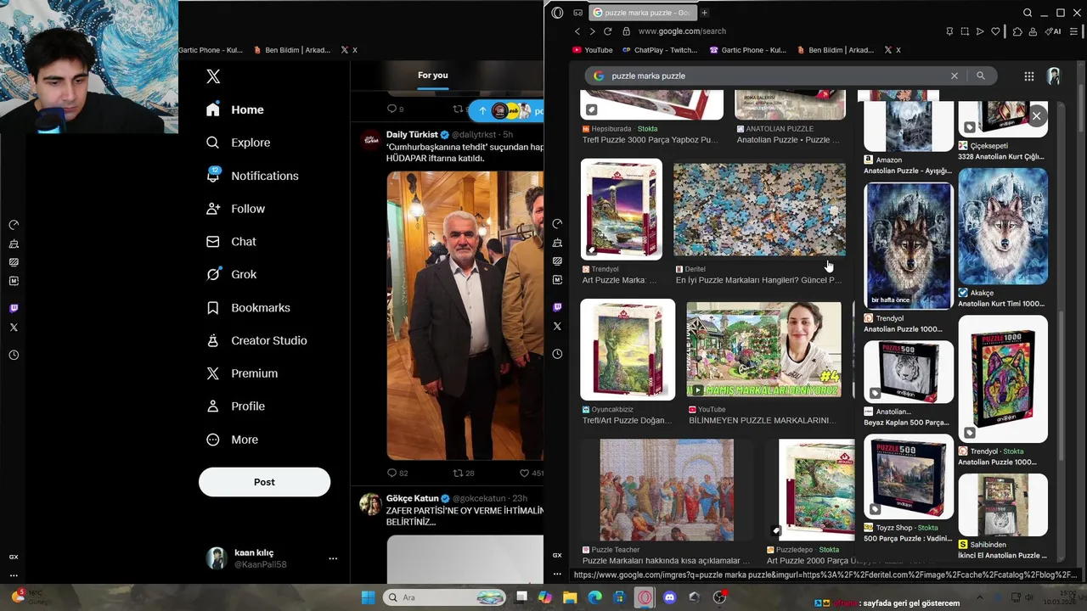The width and height of the screenshot is (1087, 611).
Task: Click the blue new-posts pill with avatars
Action: (506, 110)
